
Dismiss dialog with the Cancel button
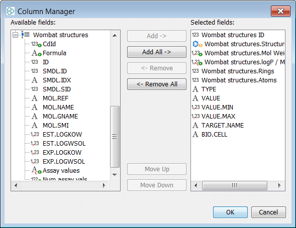pyautogui.click(x=268, y=212)
